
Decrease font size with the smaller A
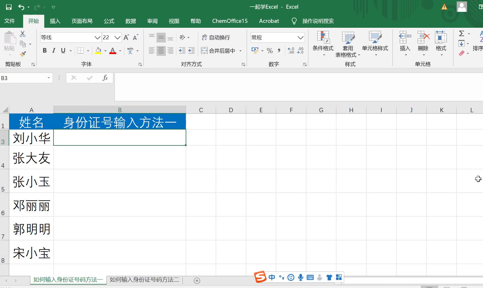coord(135,37)
